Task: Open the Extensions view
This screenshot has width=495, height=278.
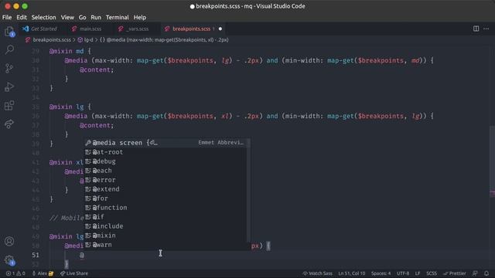Action: (x=9, y=105)
